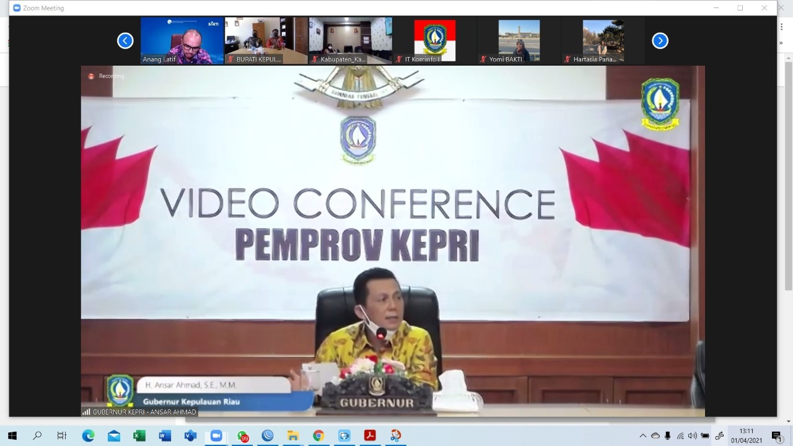The width and height of the screenshot is (793, 446).
Task: Click the muted mic icon beside Yomi BAKTI
Action: 484,58
